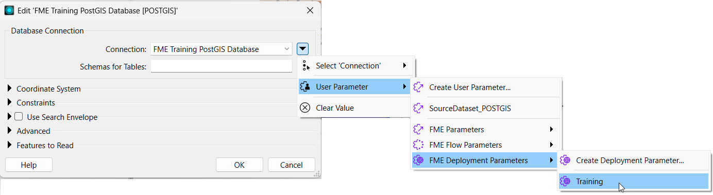Click the Select 'Connection' icon
This screenshot has height=195, width=713.
(305, 66)
